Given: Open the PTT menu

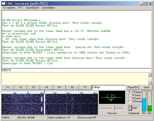Looking at the screenshot, I should 21,8.
